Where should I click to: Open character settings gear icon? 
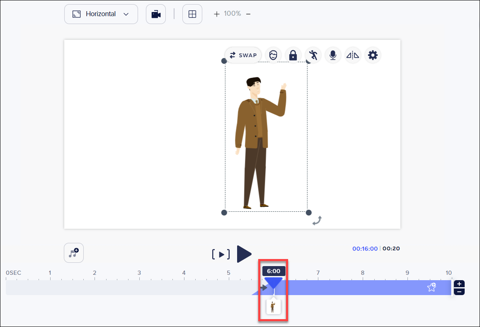[373, 55]
